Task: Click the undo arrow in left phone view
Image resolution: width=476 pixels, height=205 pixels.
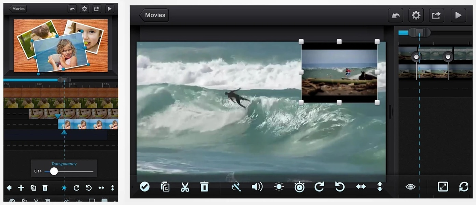Action: (72, 8)
